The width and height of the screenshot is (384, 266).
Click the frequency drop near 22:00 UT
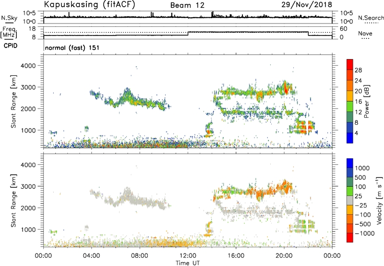tap(308, 34)
